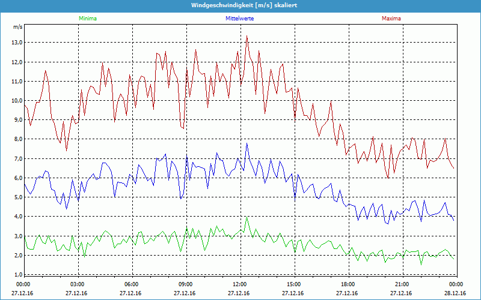The height and width of the screenshot is (300, 481).
Task: Click the 9,0 y-axis value
Action: 18,120
